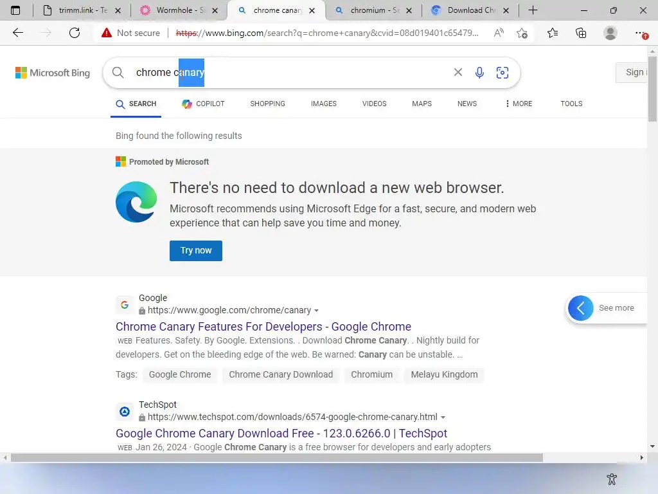Select the SEARCH results tab
The image size is (658, 494).
[x=136, y=104]
